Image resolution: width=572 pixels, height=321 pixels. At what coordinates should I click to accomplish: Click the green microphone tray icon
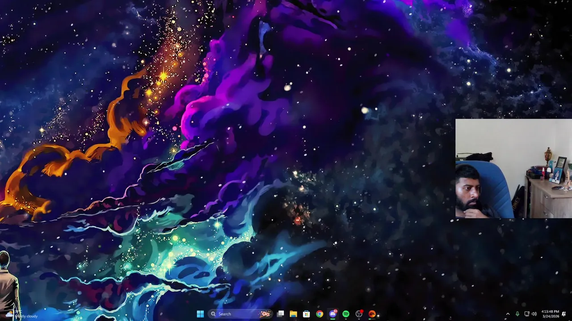[517, 314]
